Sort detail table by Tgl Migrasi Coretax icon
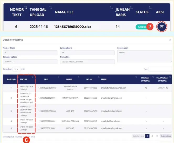Image resolution: width=174 pixels, height=143 pixels. click(170, 77)
